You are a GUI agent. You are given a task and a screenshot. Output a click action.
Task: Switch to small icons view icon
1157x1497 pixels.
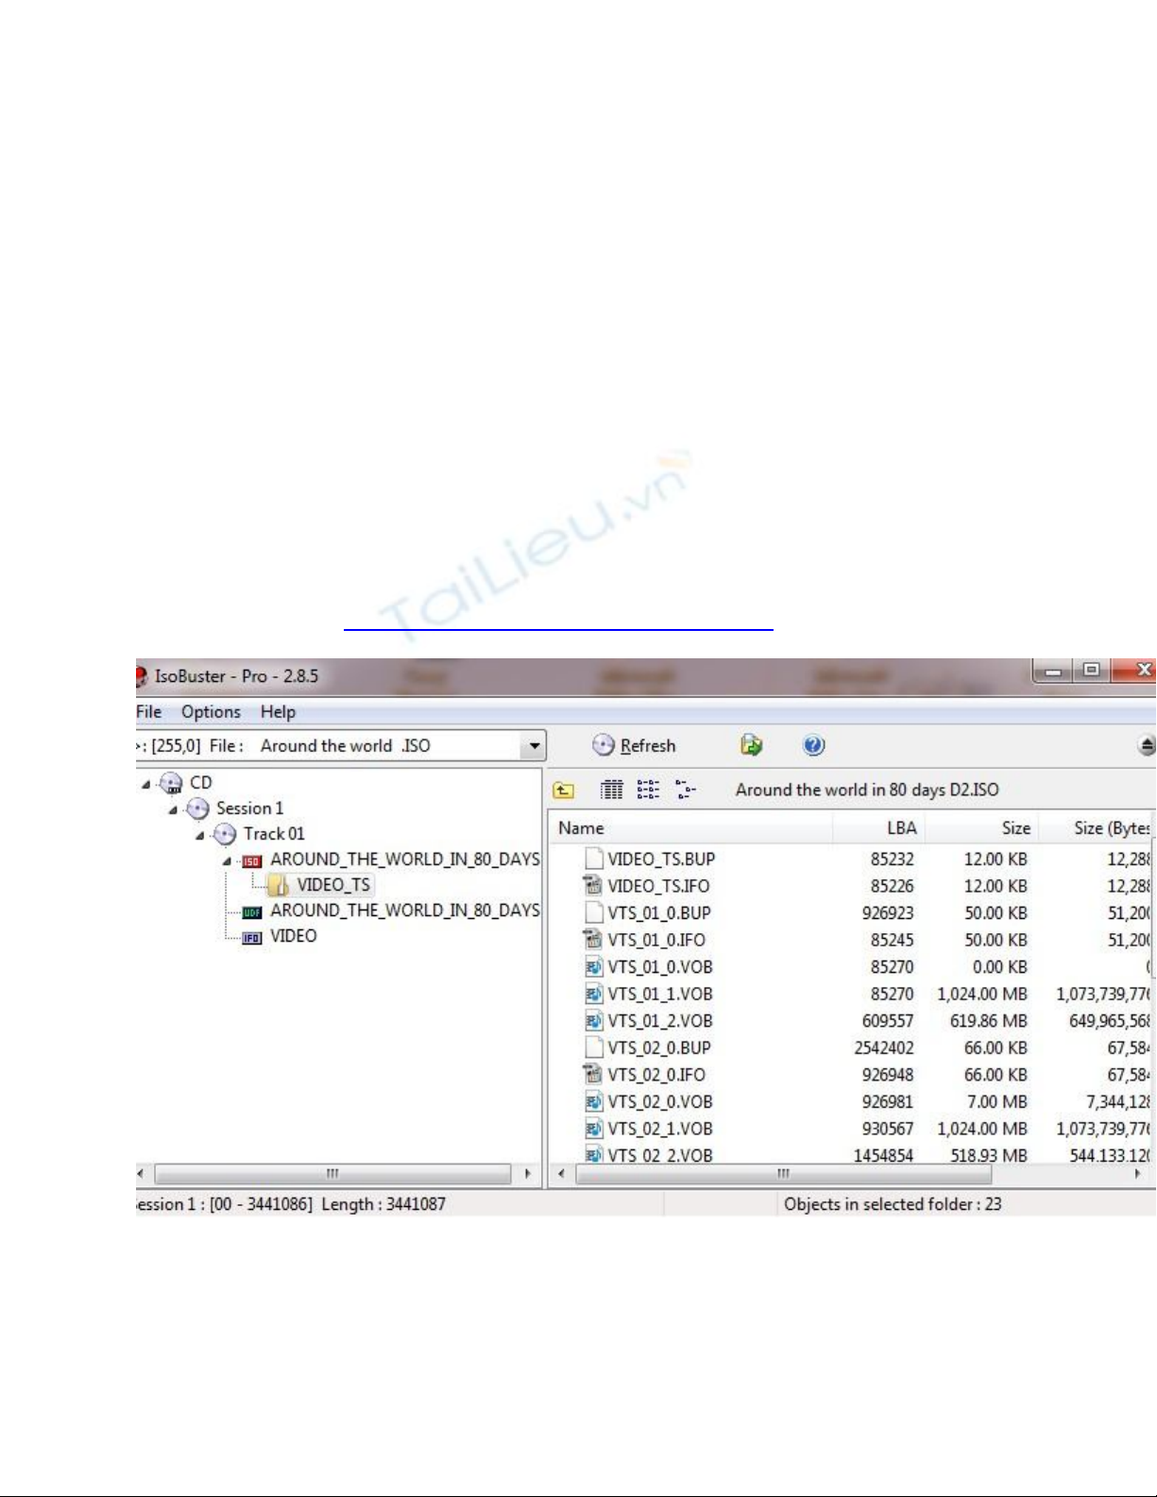coord(648,790)
